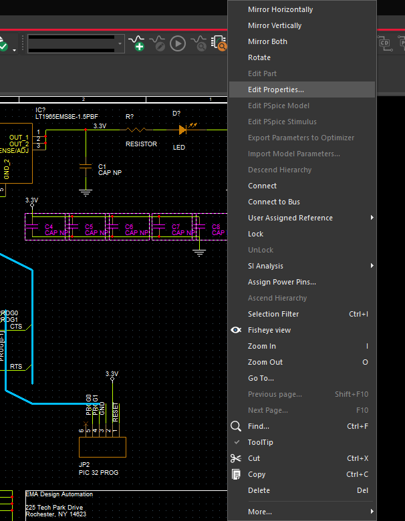The height and width of the screenshot is (521, 405).
Task: Click the CTS net label
Action: tap(16, 326)
